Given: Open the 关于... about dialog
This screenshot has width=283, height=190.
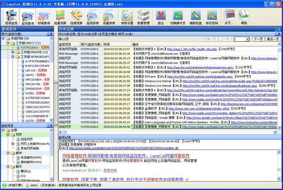Looking at the screenshot, I should (229, 17).
